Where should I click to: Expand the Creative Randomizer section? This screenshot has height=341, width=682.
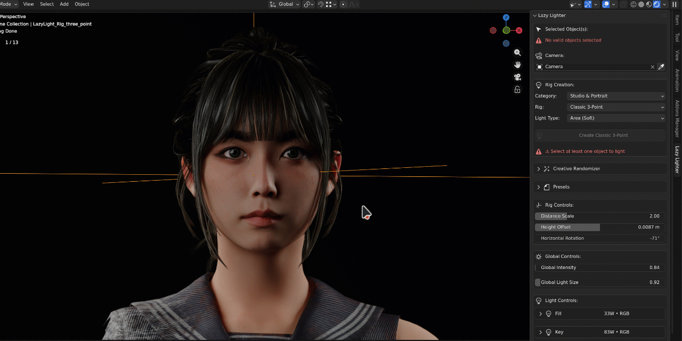[600, 169]
